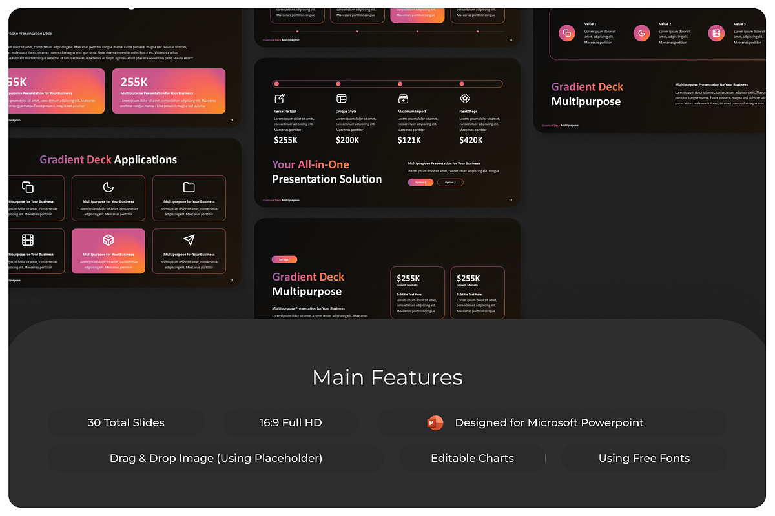Click the Option 1 gradient button
The image size is (775, 516).
pyautogui.click(x=420, y=183)
